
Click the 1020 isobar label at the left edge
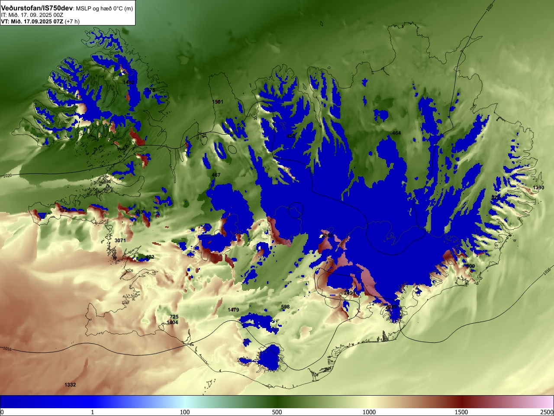(7, 176)
